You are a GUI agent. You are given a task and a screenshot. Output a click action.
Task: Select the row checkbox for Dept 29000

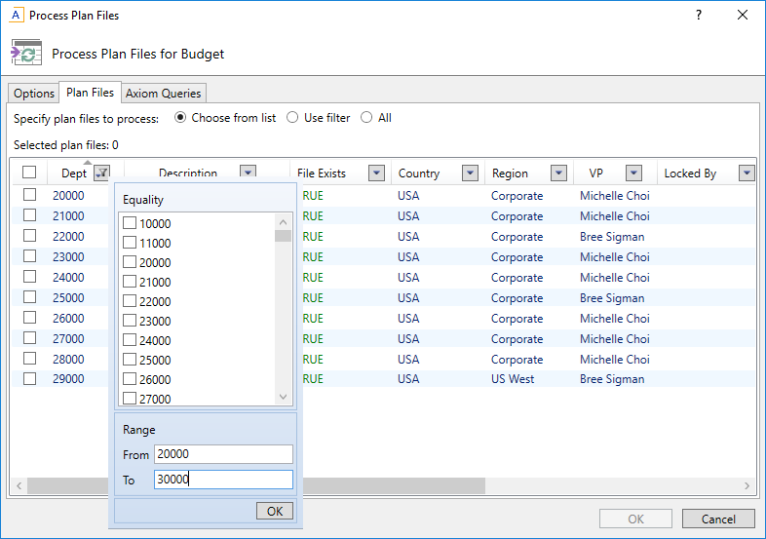pos(29,379)
